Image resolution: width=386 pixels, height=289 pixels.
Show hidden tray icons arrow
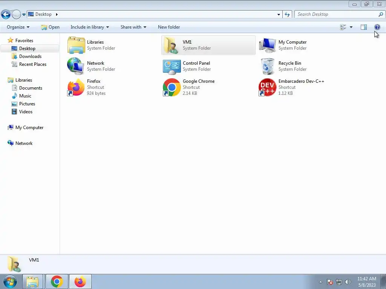[x=320, y=282]
